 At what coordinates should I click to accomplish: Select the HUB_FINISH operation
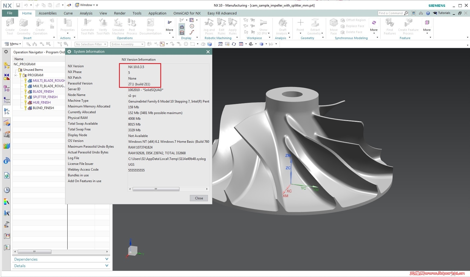pyautogui.click(x=42, y=102)
